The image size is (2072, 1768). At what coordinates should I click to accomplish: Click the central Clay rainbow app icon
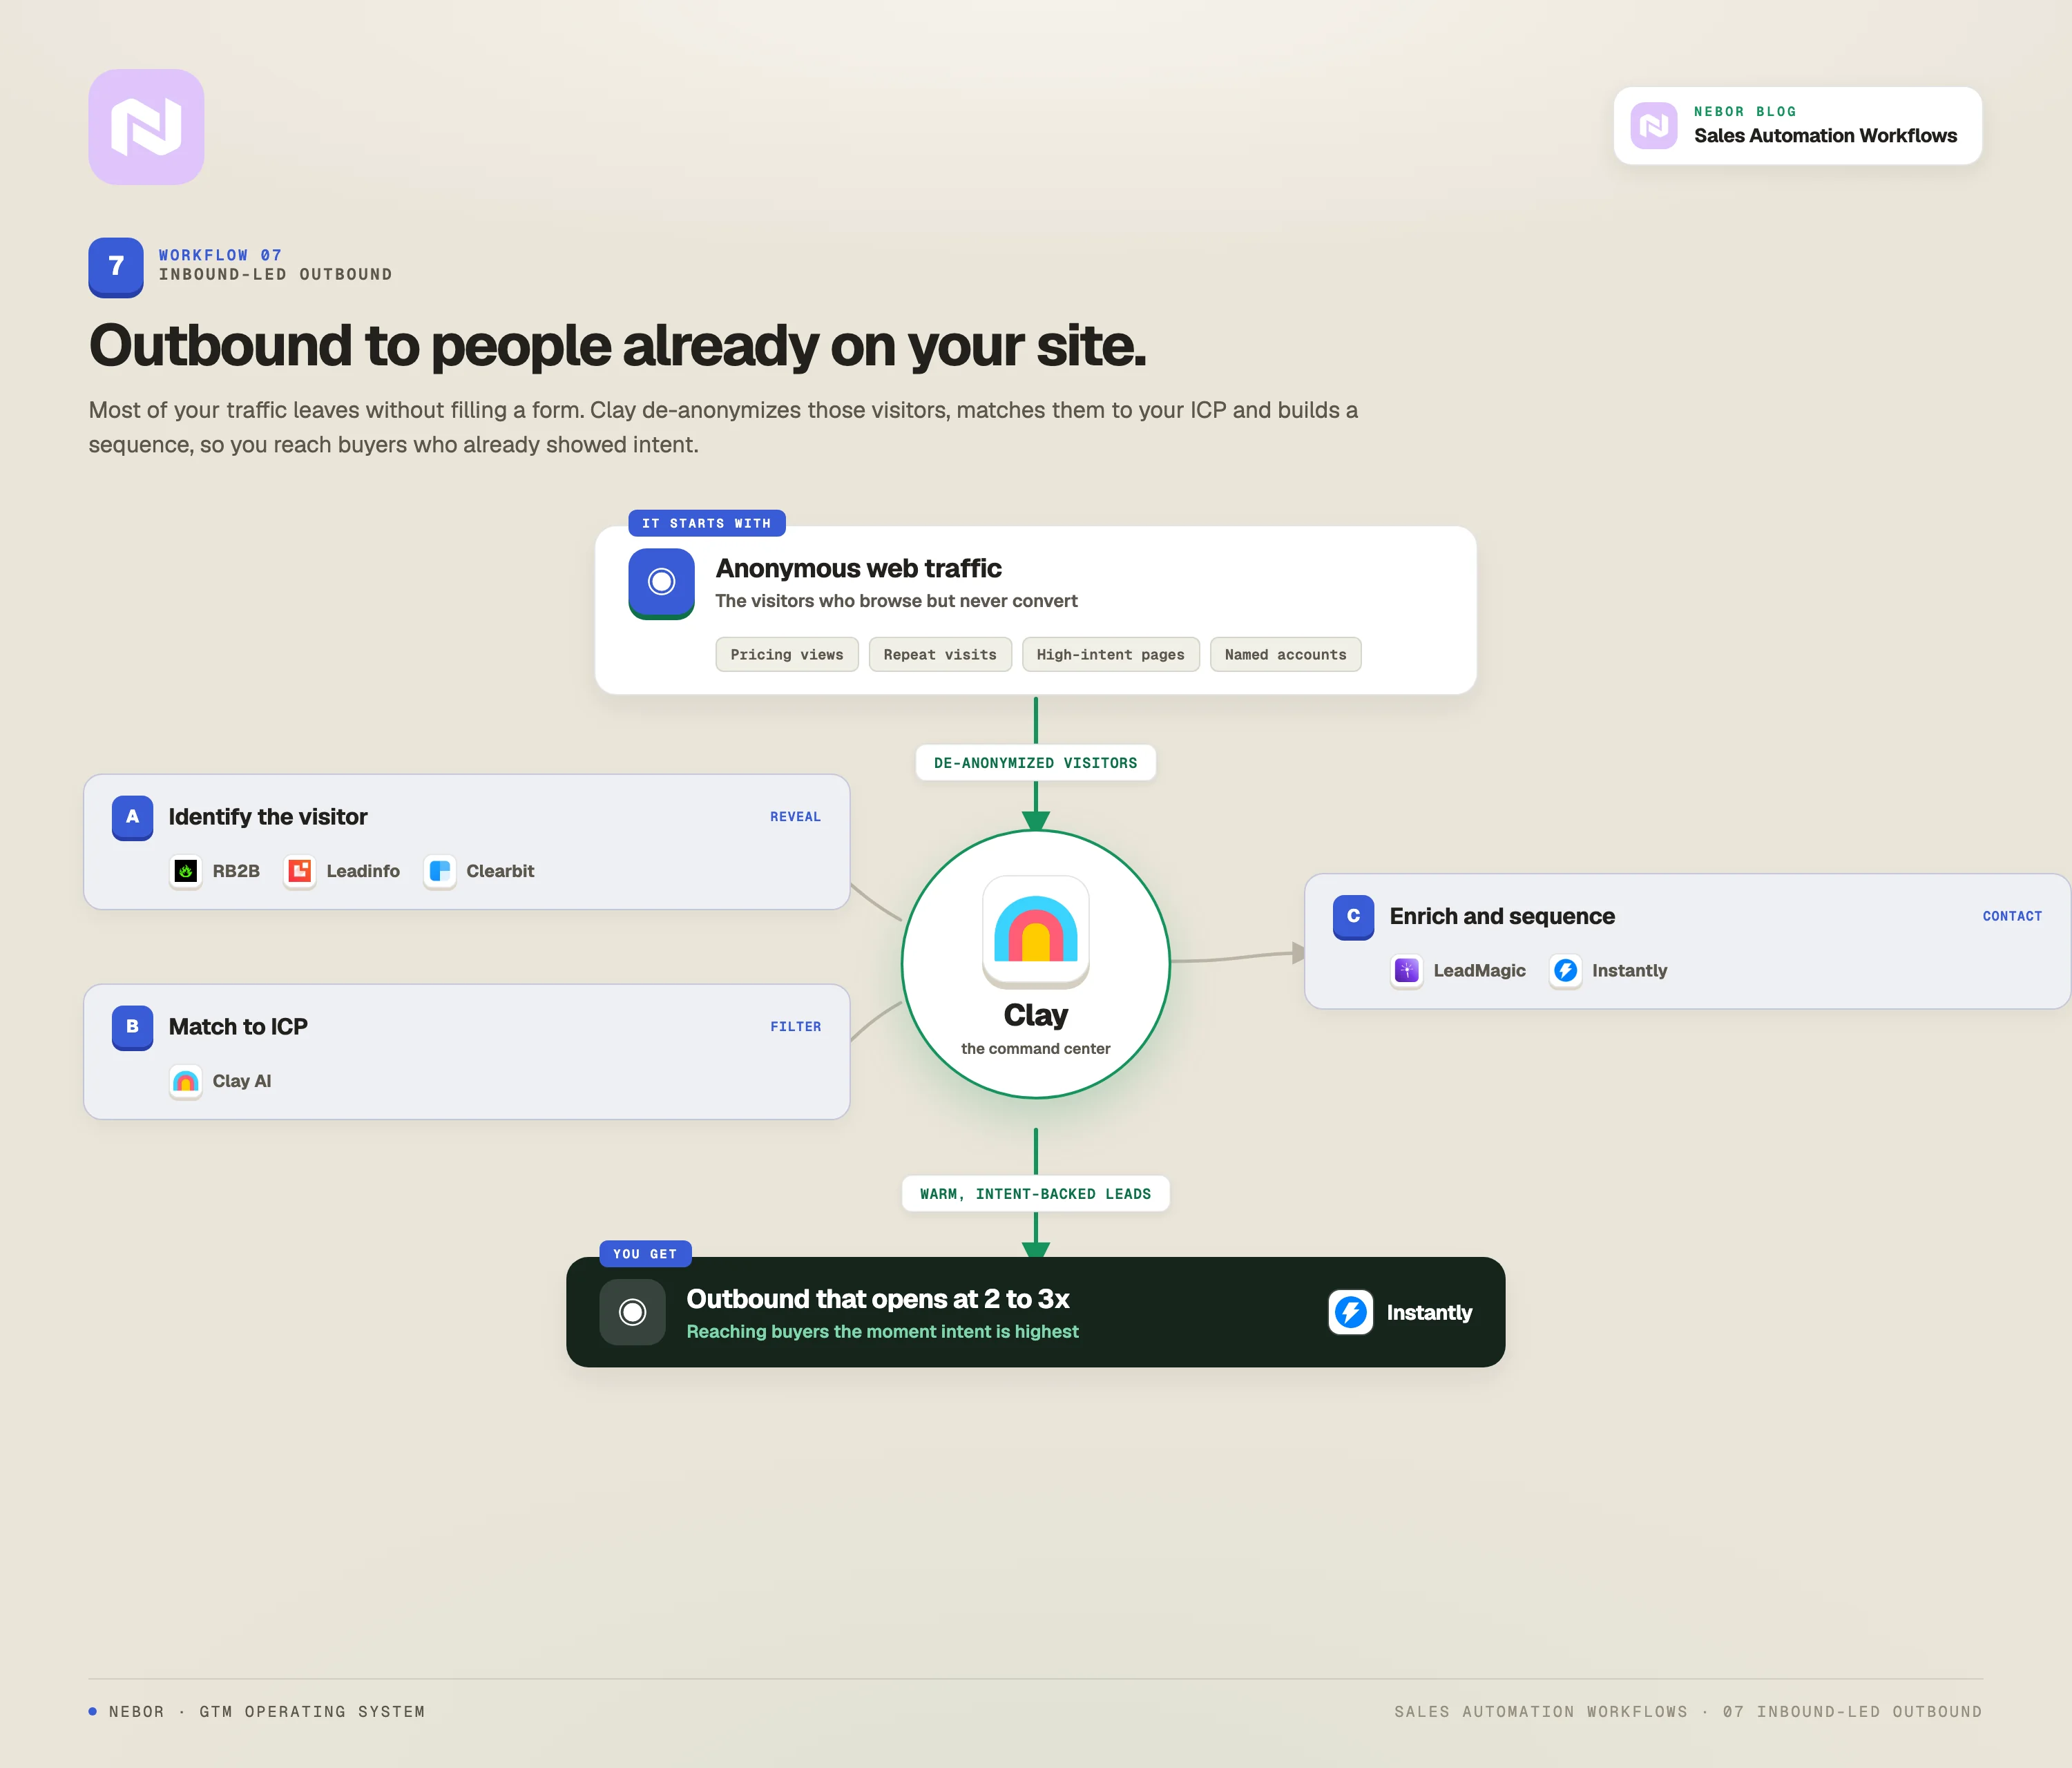(x=1036, y=932)
